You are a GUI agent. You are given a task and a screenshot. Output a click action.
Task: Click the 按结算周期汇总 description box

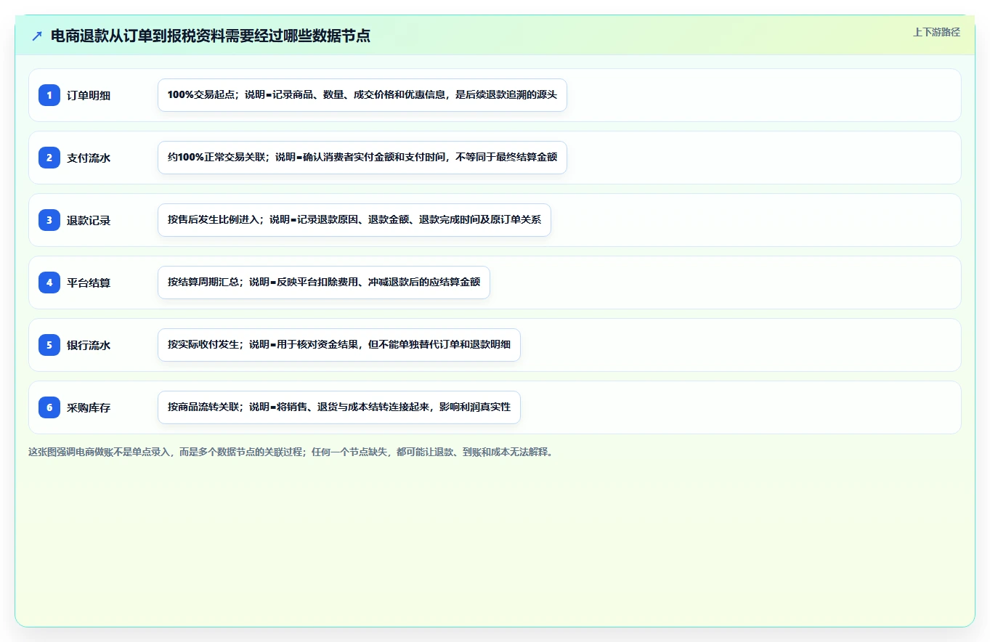[324, 283]
